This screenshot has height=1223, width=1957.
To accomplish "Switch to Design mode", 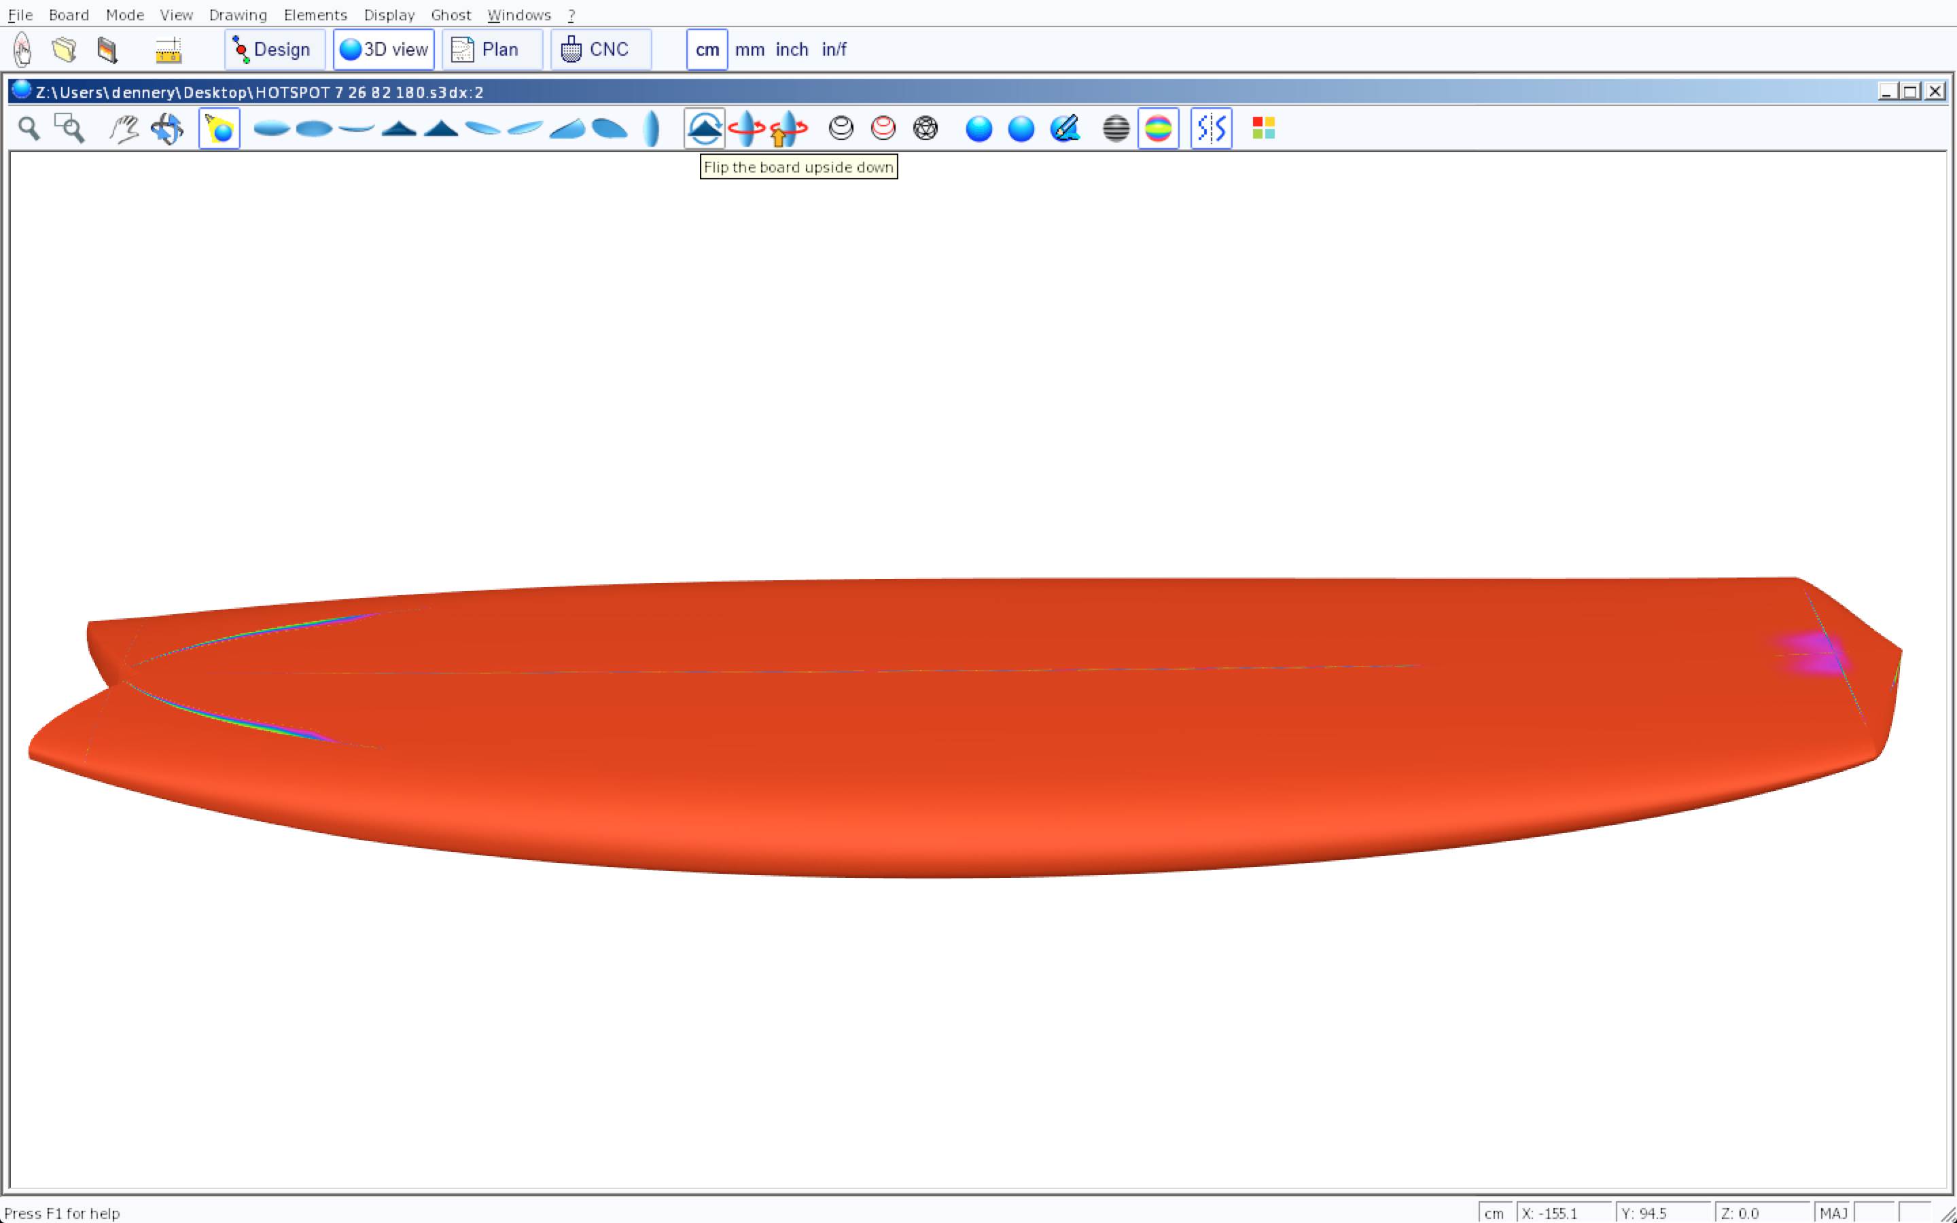I will coord(274,50).
